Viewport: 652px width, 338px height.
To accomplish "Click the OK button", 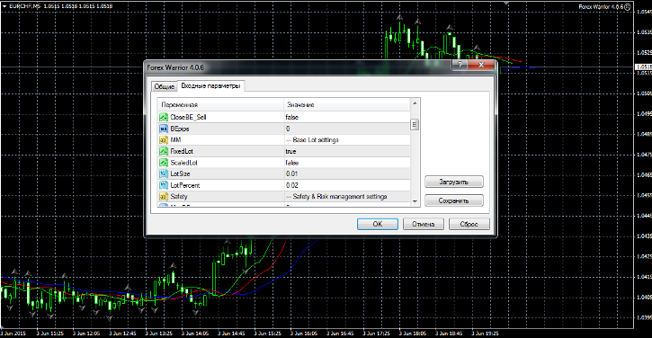I will pyautogui.click(x=378, y=224).
